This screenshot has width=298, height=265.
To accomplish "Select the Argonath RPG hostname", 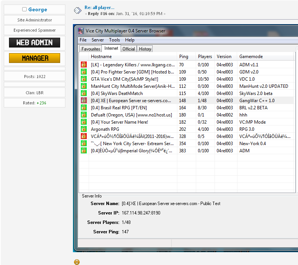I will tap(105, 129).
